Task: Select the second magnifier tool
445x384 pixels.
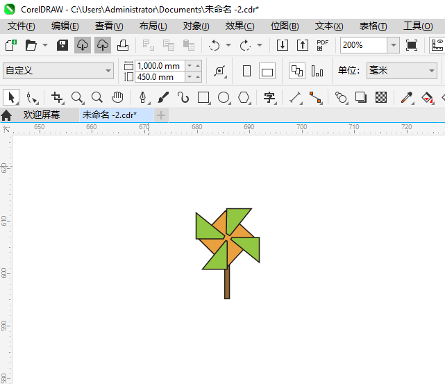Action: [97, 97]
